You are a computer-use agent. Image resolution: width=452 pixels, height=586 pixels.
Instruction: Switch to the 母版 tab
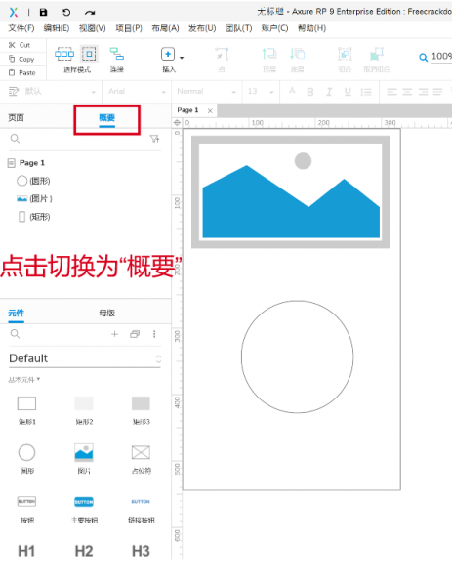[106, 314]
